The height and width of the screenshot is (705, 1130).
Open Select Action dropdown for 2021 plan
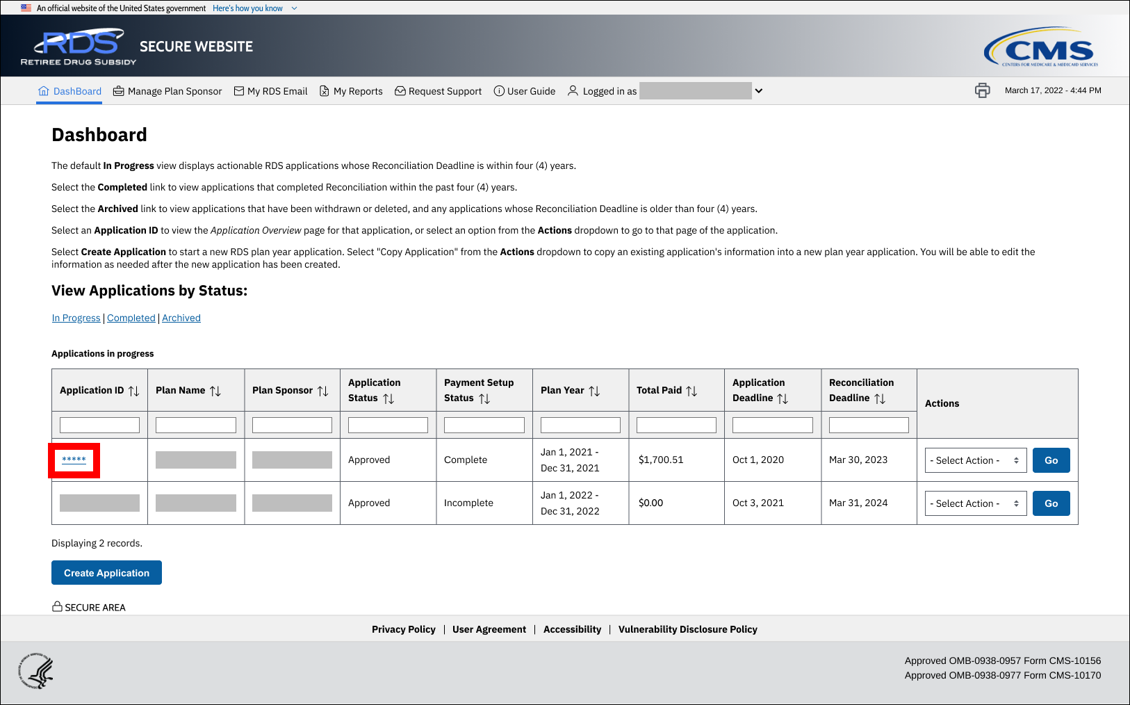(x=975, y=460)
